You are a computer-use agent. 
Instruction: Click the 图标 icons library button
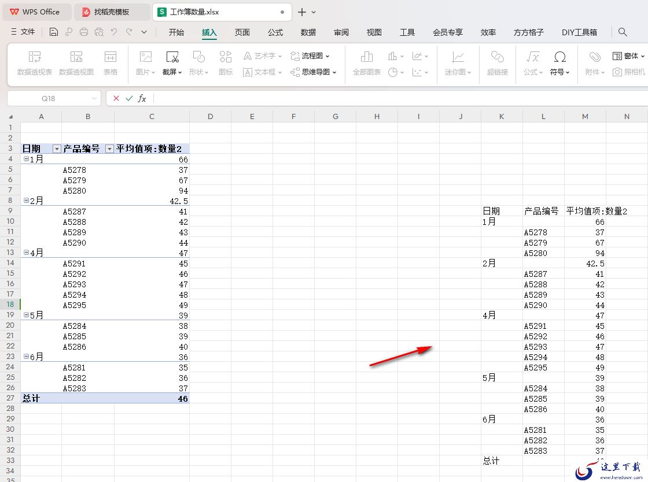[226, 63]
